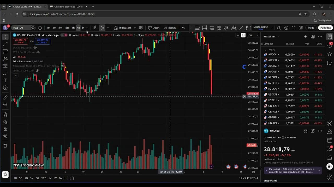Toggle visibility of VPVR 75 100 indicator
This screenshot has height=187, width=334.
click(x=37, y=70)
